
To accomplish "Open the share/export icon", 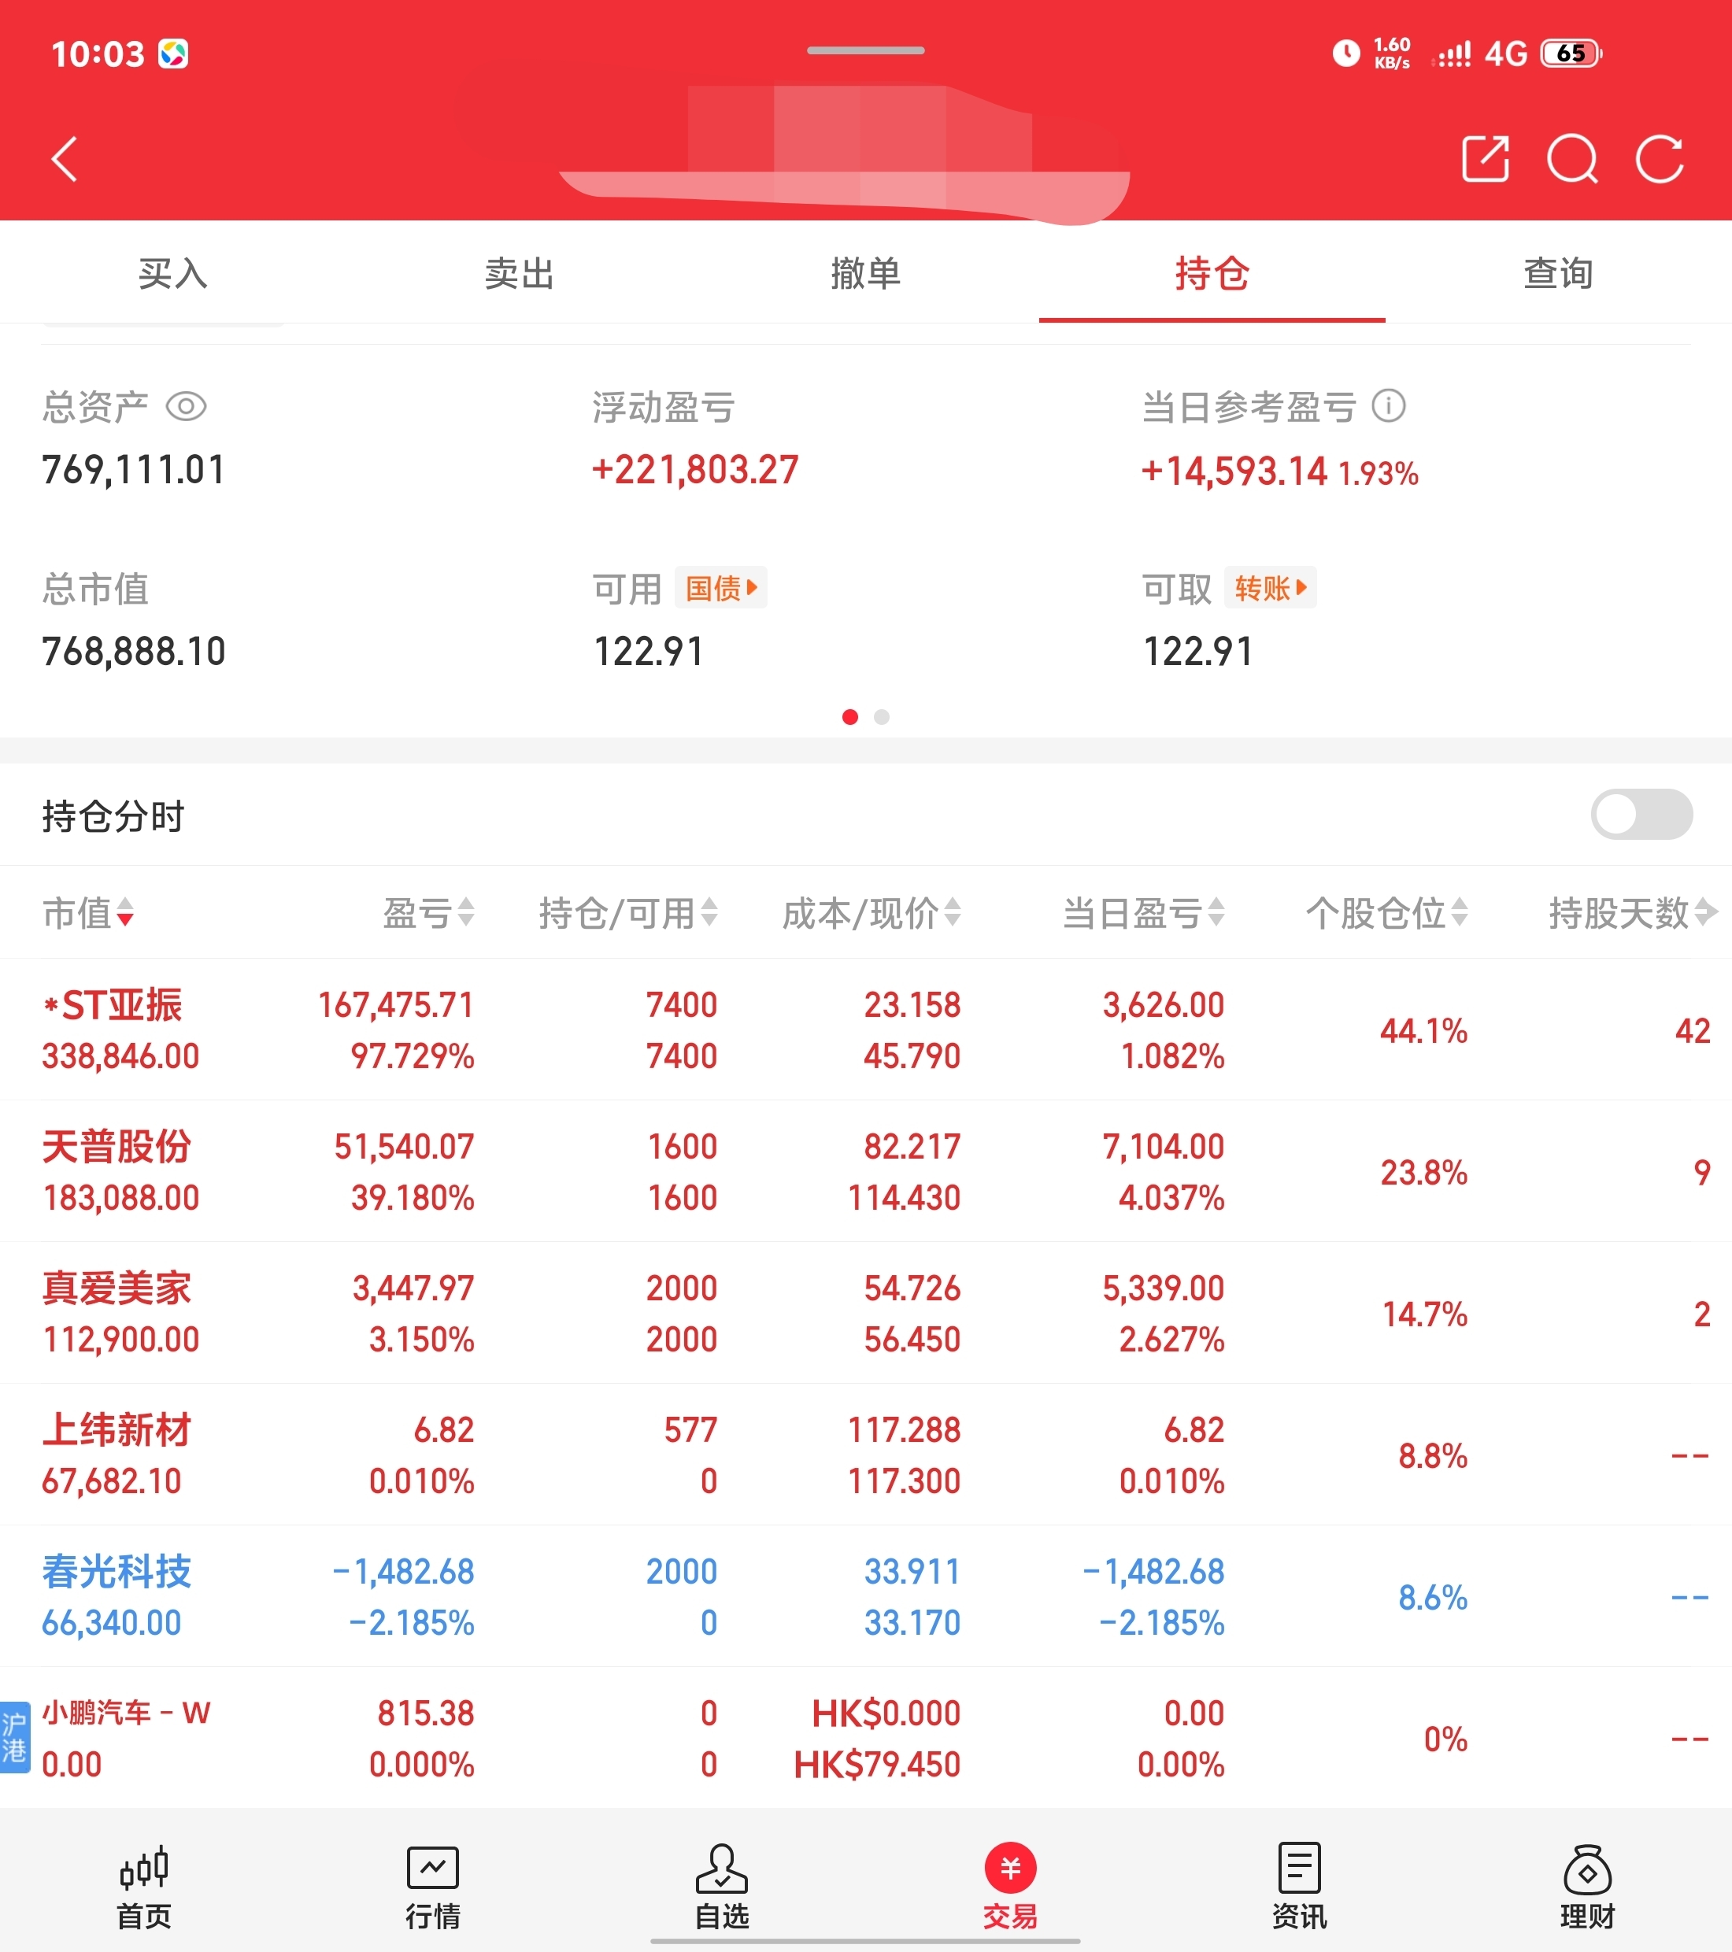I will (x=1485, y=158).
